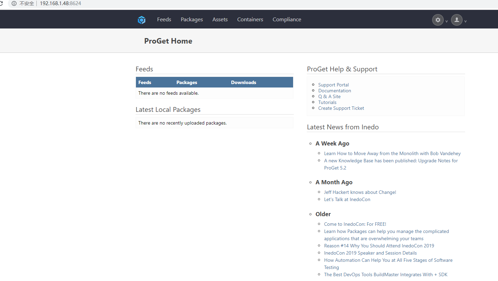The height and width of the screenshot is (281, 498).
Task: Open the Documentation link
Action: [x=335, y=91]
